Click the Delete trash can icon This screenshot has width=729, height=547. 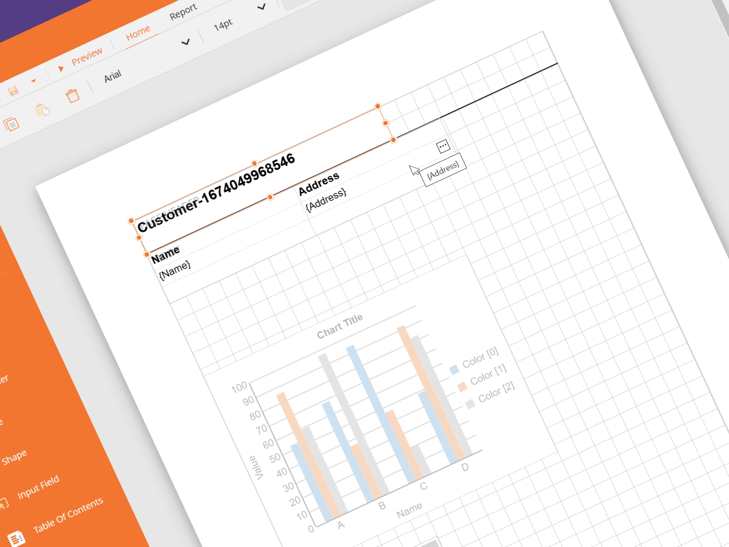(72, 95)
